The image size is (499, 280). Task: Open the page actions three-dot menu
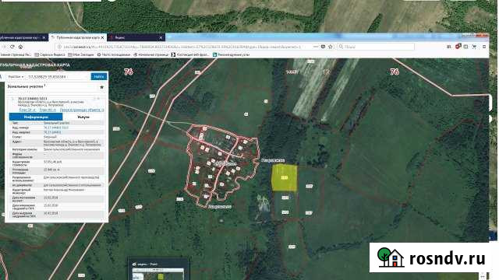click(x=315, y=47)
